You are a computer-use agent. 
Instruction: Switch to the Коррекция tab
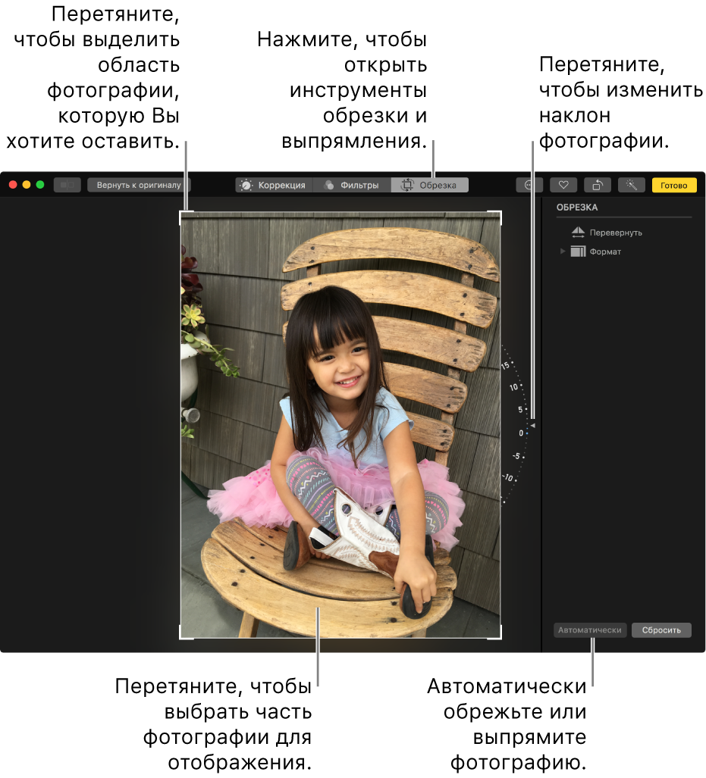[x=274, y=185]
